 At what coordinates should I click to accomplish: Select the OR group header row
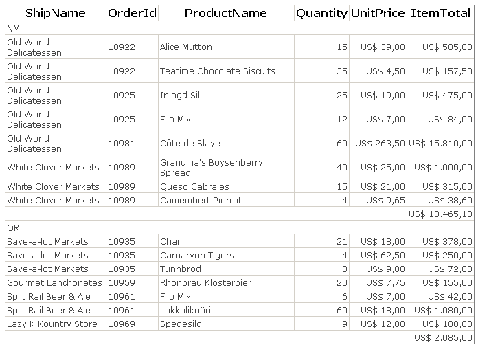point(240,227)
